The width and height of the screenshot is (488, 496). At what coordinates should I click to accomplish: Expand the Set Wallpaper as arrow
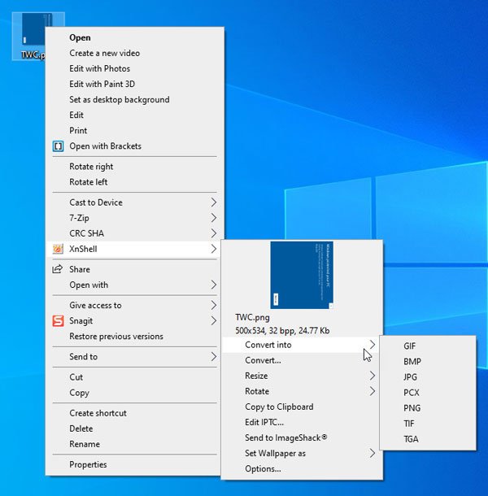(373, 453)
